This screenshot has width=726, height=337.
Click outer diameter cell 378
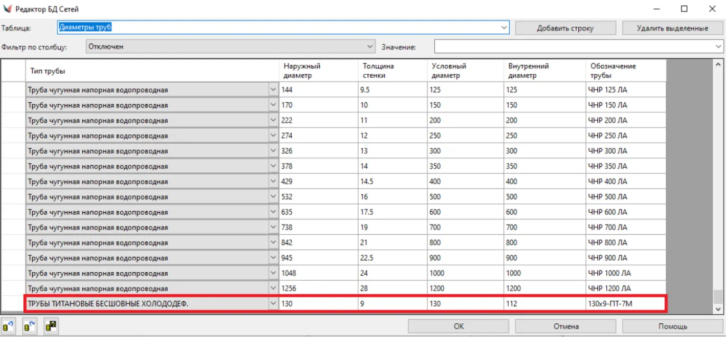pos(318,166)
